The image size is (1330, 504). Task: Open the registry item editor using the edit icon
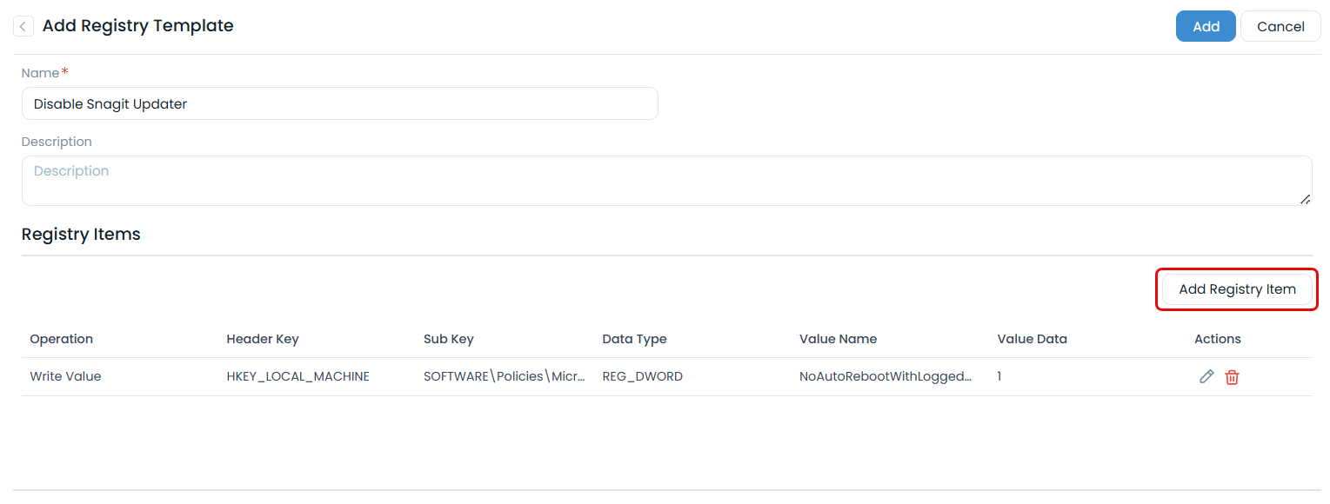coord(1206,376)
